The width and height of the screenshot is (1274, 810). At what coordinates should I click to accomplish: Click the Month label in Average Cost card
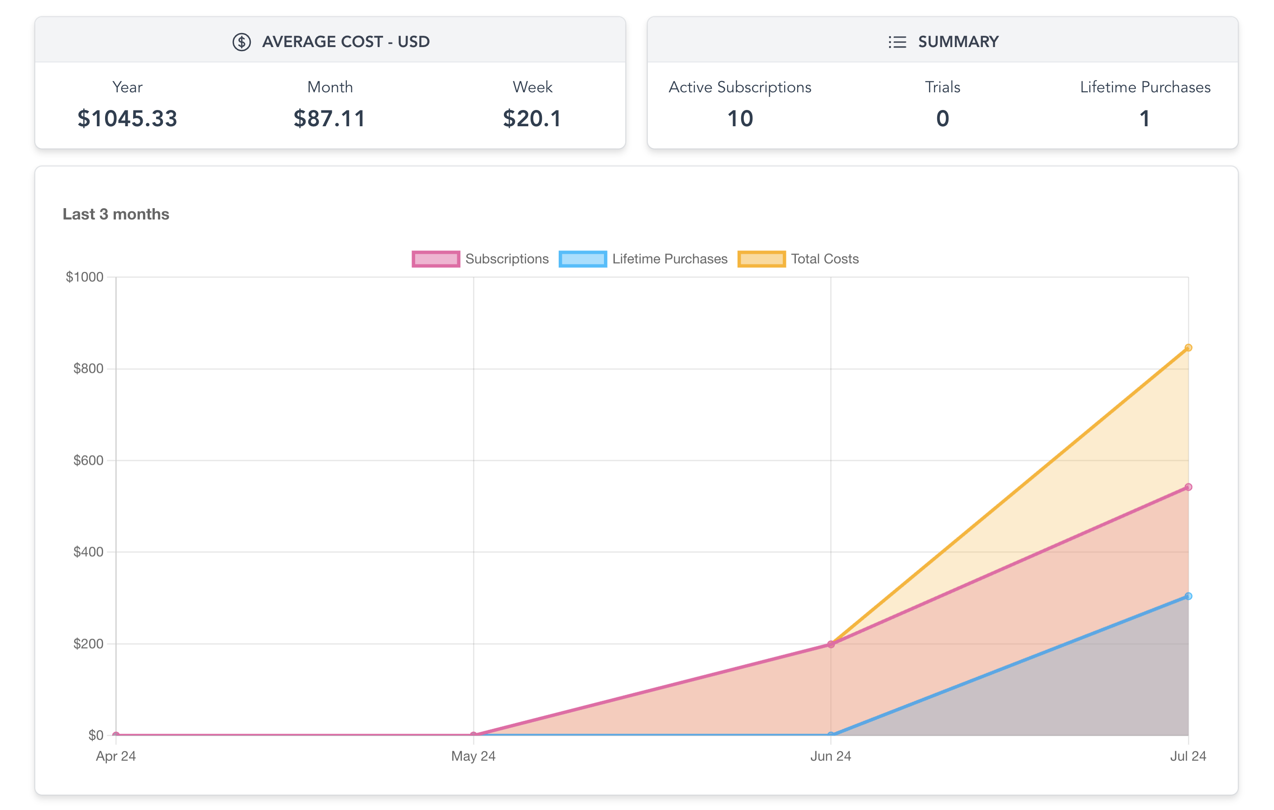click(x=330, y=87)
